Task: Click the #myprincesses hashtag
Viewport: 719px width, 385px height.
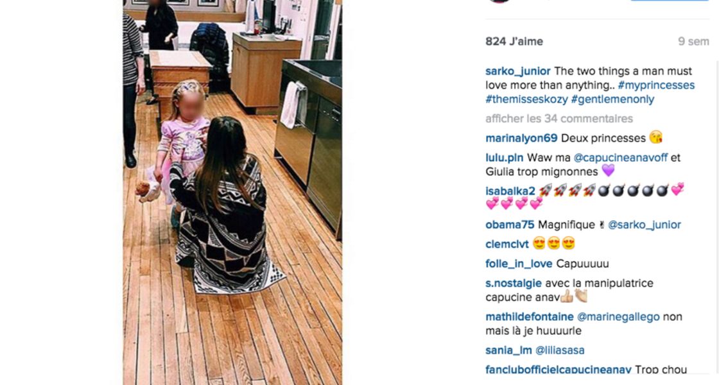Action: tap(656, 85)
